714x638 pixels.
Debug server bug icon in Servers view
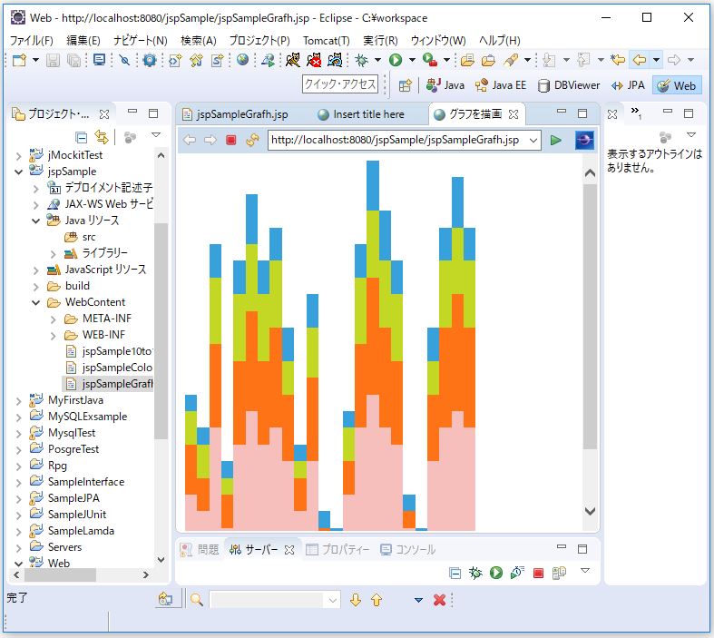475,573
